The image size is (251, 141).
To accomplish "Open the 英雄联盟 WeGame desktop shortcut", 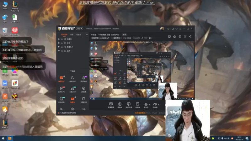I will tap(15, 6).
